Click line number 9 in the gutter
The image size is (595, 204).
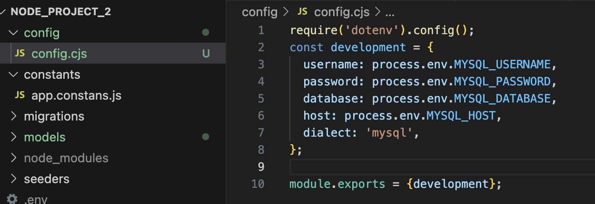point(260,167)
